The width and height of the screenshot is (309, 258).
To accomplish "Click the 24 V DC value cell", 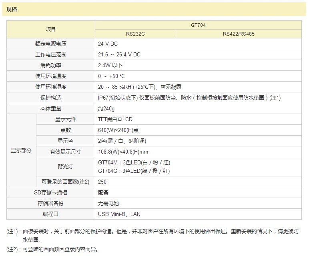I will (108, 44).
